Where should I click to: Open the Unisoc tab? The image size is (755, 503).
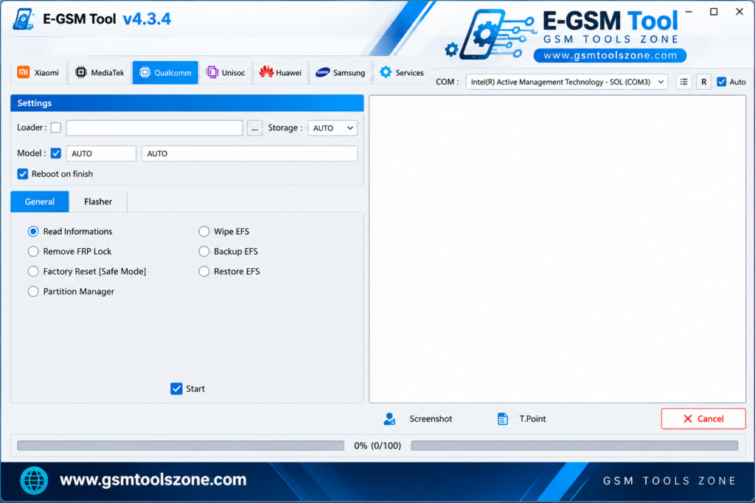(x=226, y=73)
